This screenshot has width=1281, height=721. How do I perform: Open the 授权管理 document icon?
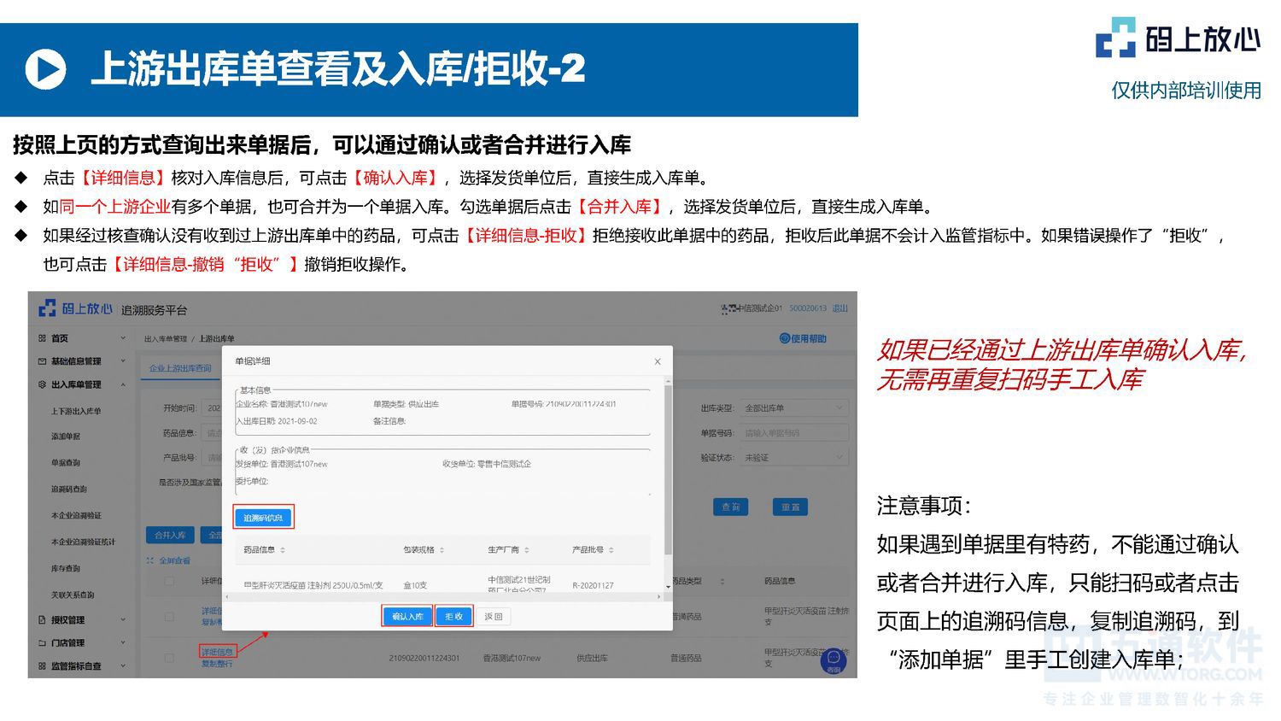pyautogui.click(x=42, y=618)
